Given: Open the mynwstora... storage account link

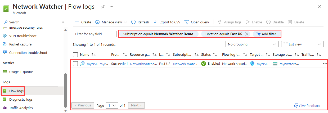Looking at the screenshot, I should point(289,64).
